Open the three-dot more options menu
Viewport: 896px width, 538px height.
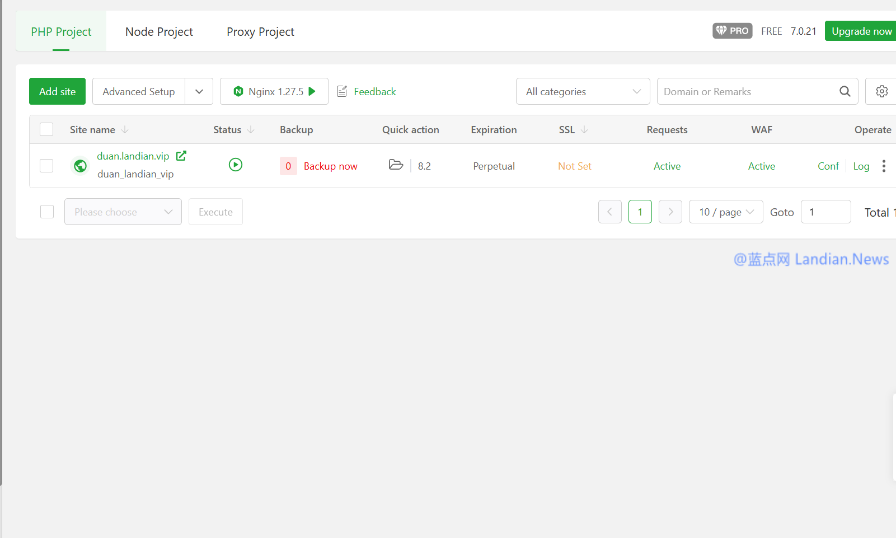884,166
